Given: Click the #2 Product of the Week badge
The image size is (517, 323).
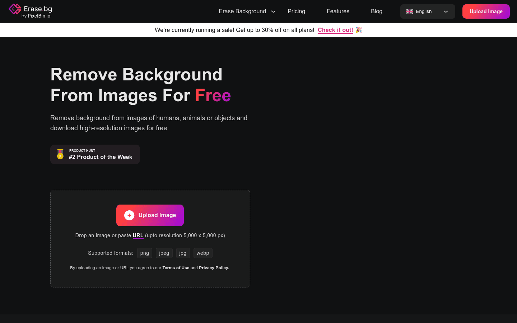Looking at the screenshot, I should [x=101, y=157].
